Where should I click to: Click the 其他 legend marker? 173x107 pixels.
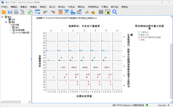click(139, 40)
